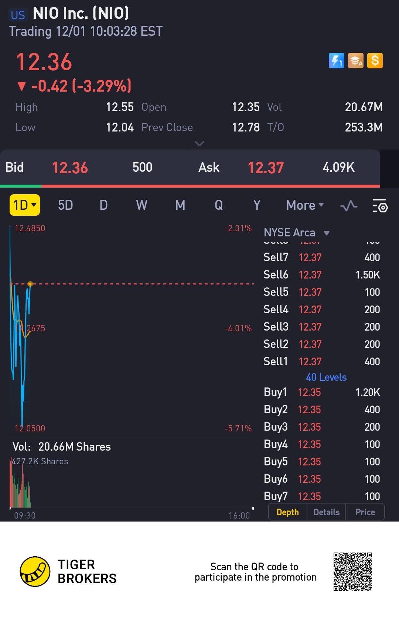Screen dimensions: 399x622
Task: Tap the Tiger Brokers logo
Action: tap(35, 571)
